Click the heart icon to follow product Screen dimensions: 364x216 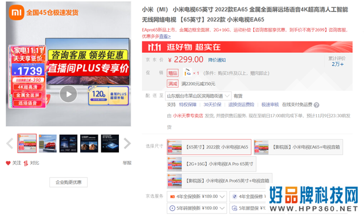coord(8,163)
